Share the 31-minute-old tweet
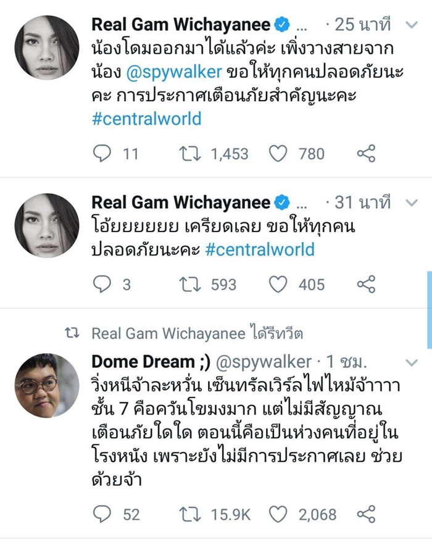 click(x=366, y=284)
